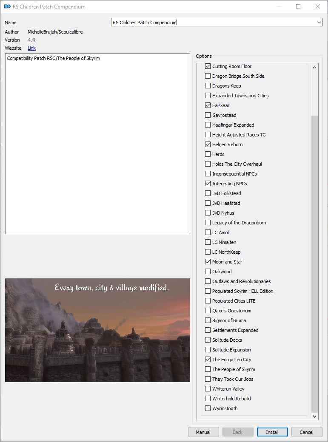
Task: Enable the Solitude Docks patch
Action: click(x=208, y=340)
